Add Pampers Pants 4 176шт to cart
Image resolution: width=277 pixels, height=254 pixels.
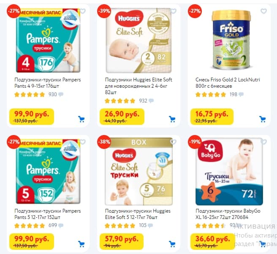pyautogui.click(x=81, y=119)
